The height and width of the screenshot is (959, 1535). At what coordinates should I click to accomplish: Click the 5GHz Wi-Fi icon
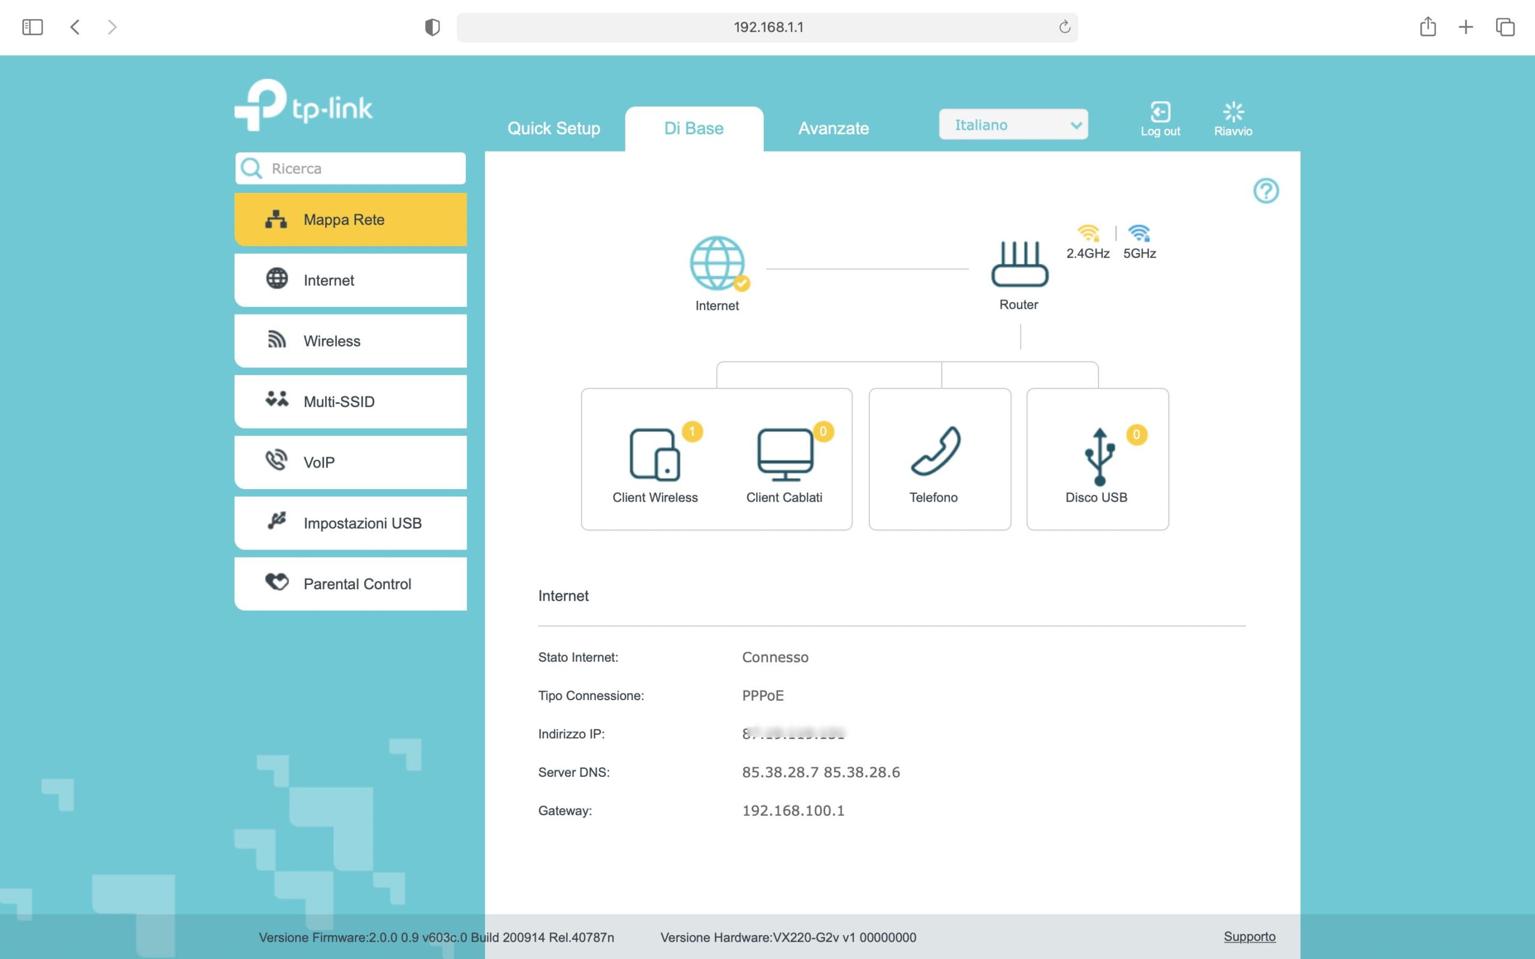pyautogui.click(x=1139, y=233)
